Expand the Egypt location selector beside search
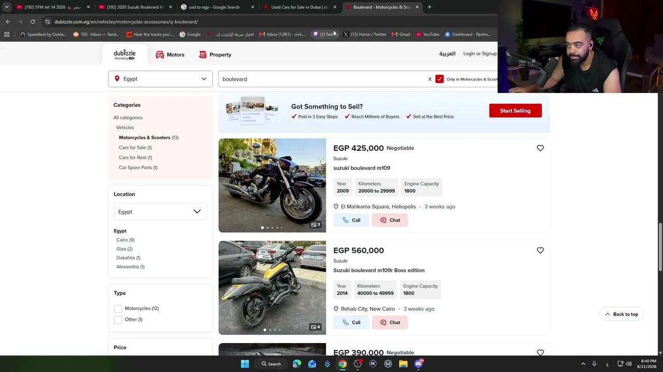The width and height of the screenshot is (663, 372). [x=161, y=79]
